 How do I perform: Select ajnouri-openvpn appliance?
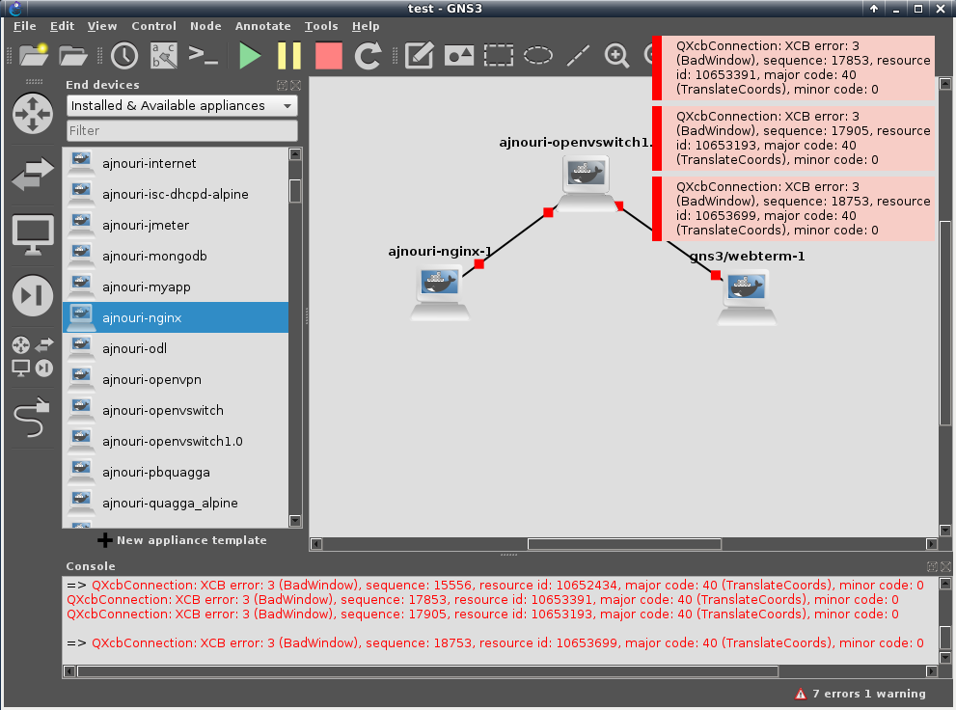[x=176, y=379]
